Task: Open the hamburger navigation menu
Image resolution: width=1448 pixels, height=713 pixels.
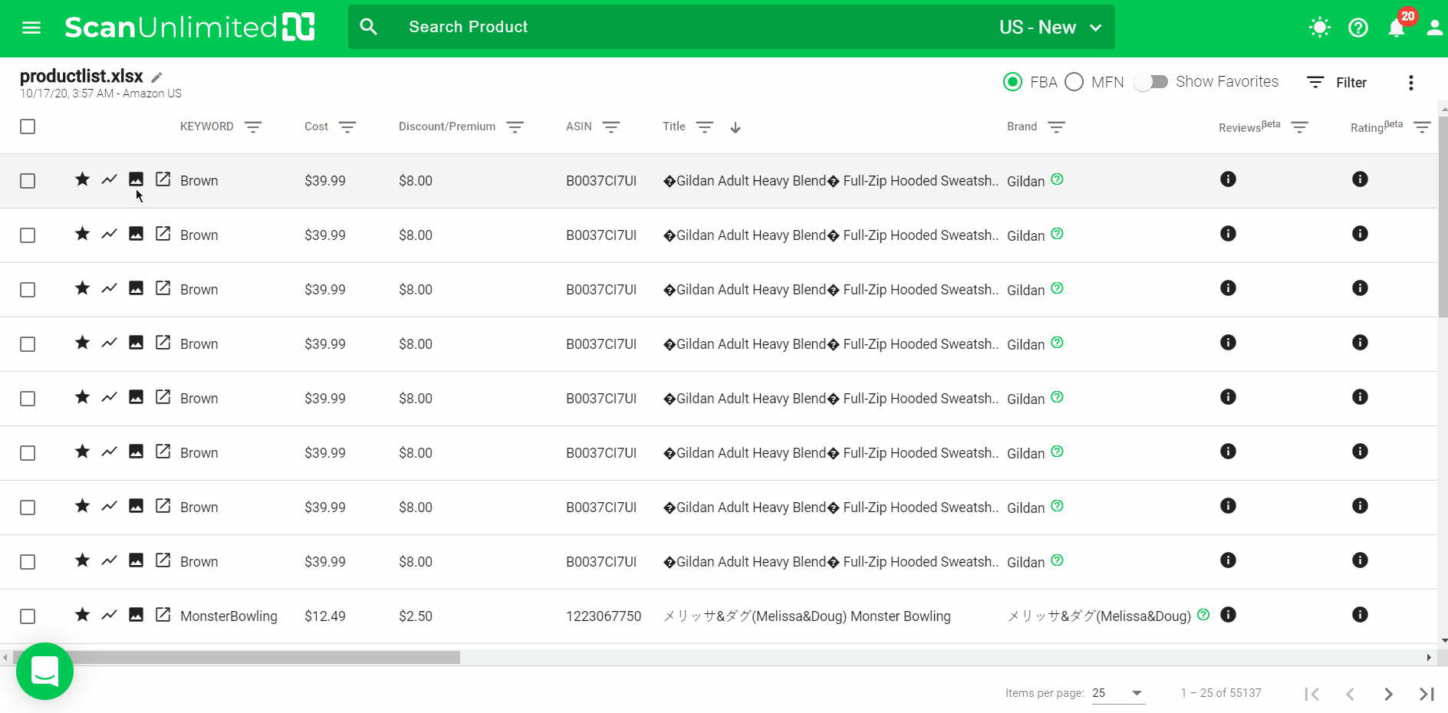Action: [31, 28]
